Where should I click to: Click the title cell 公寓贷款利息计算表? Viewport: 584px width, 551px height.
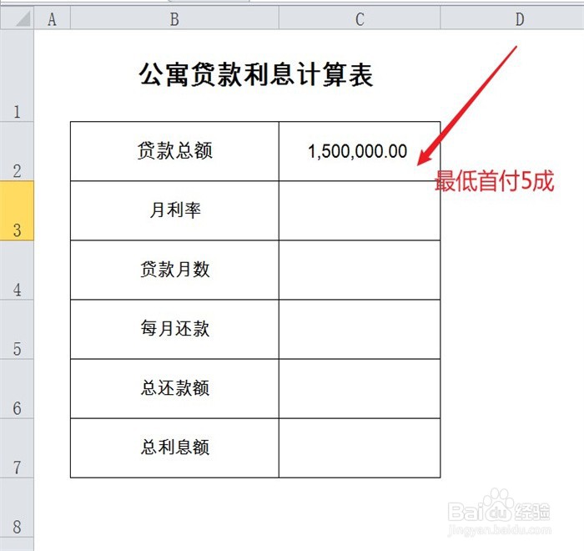point(255,75)
